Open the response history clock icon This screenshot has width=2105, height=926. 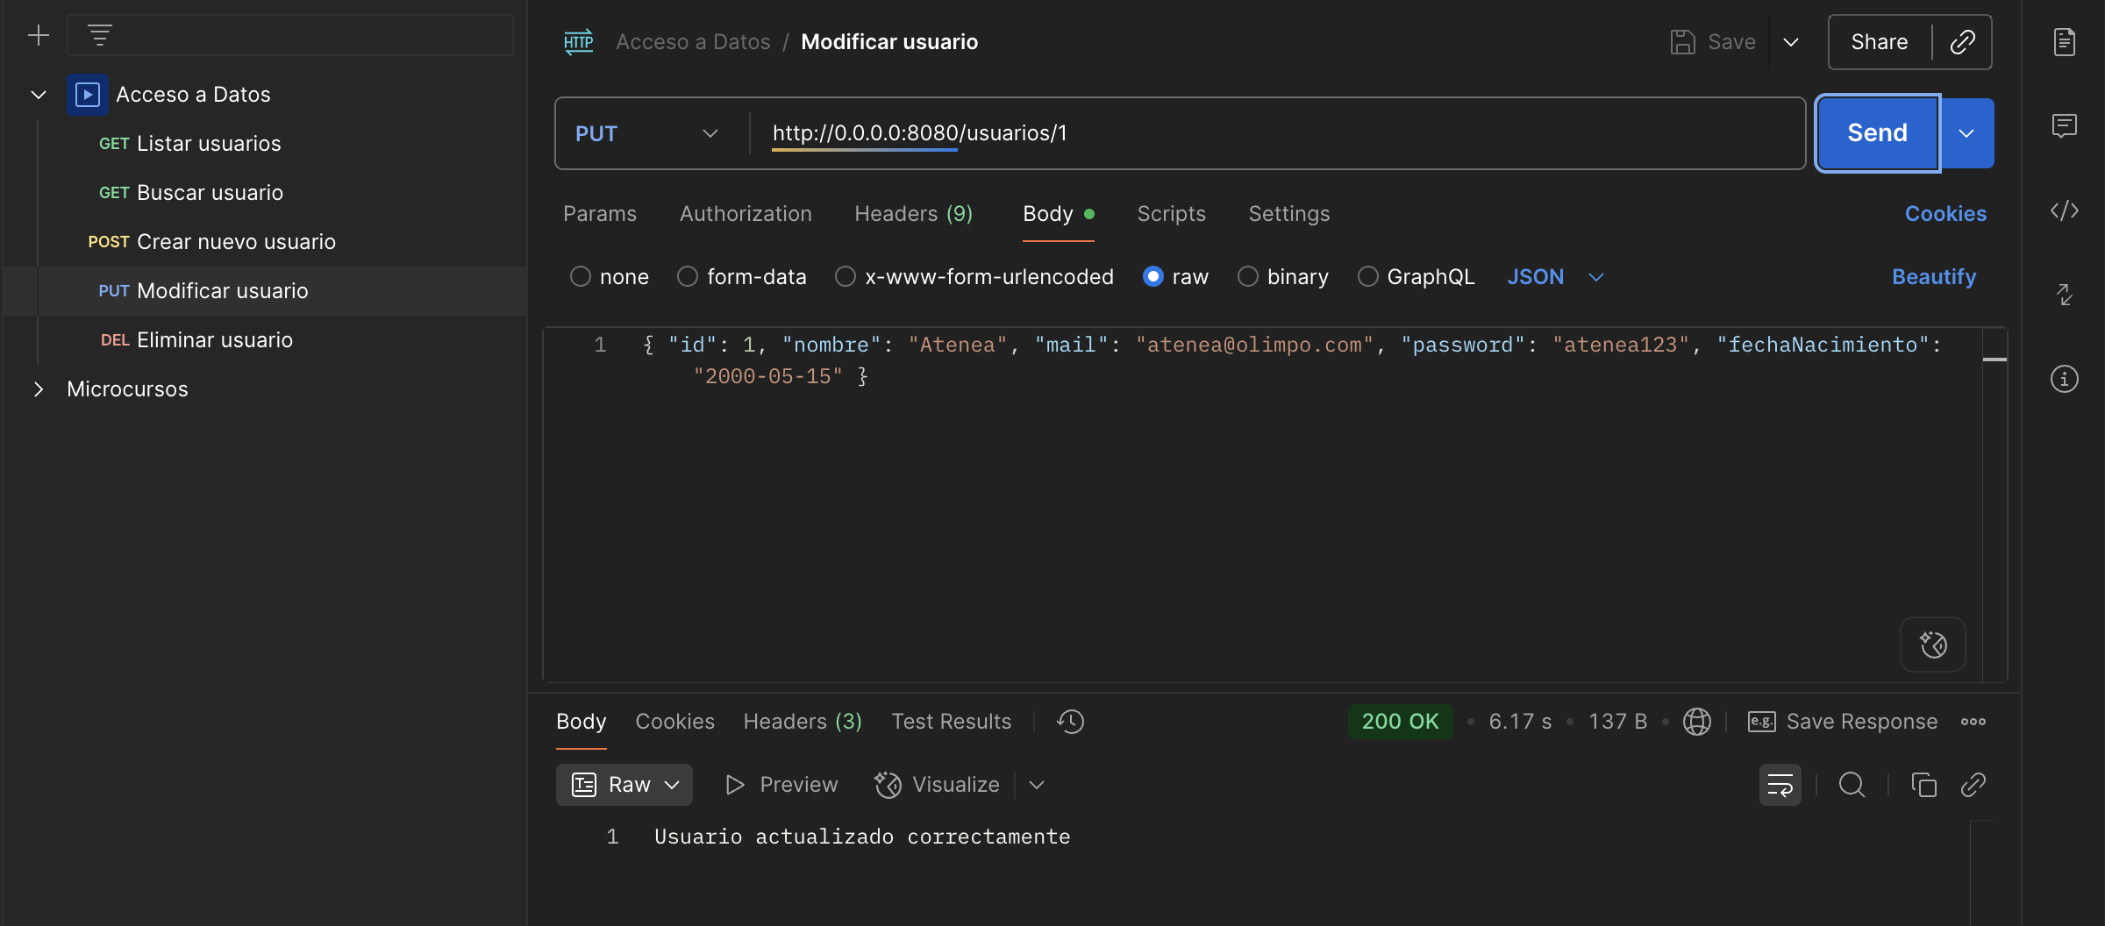[1070, 722]
